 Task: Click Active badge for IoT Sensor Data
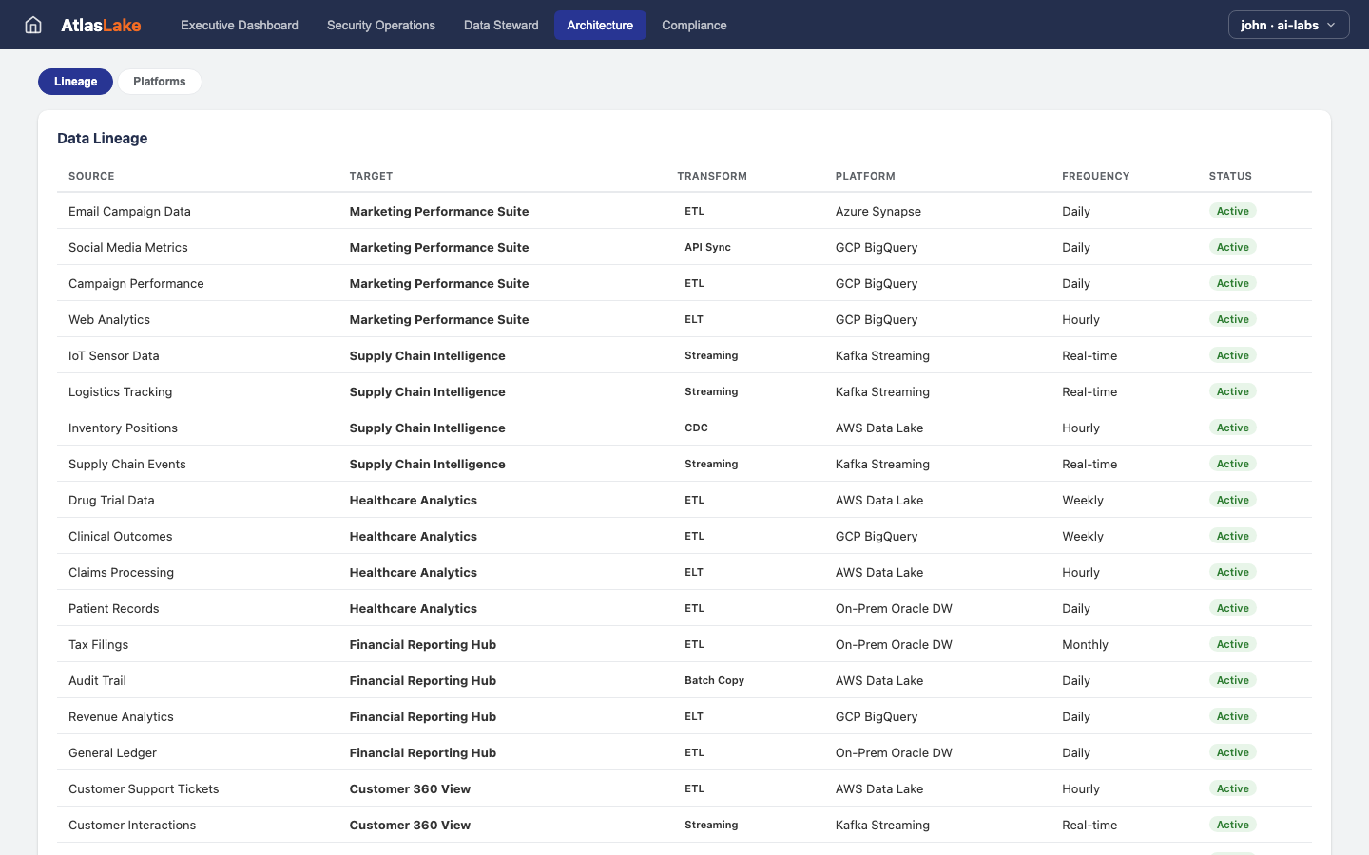click(x=1232, y=355)
